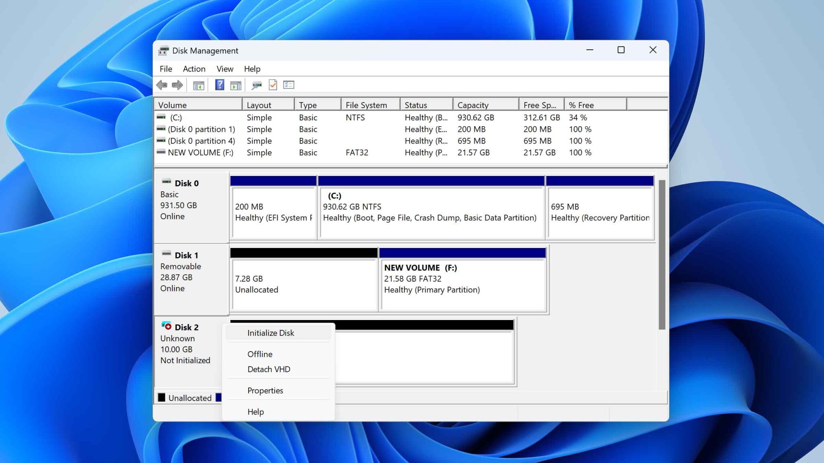The height and width of the screenshot is (463, 824).
Task: Click the 7.28 GB Unallocated space on Disk 1
Action: (x=303, y=284)
